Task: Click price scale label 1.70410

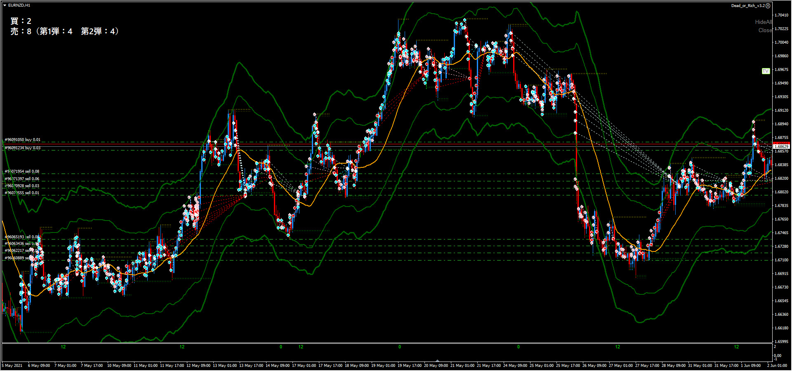Action: click(x=782, y=15)
